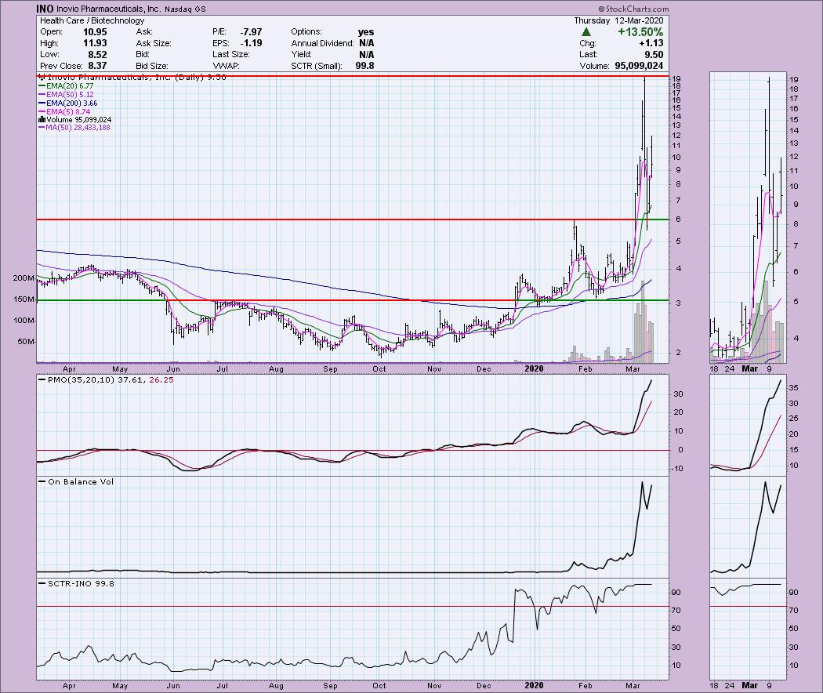The image size is (823, 693).
Task: Click the INO ticker symbol
Action: pyautogui.click(x=45, y=9)
